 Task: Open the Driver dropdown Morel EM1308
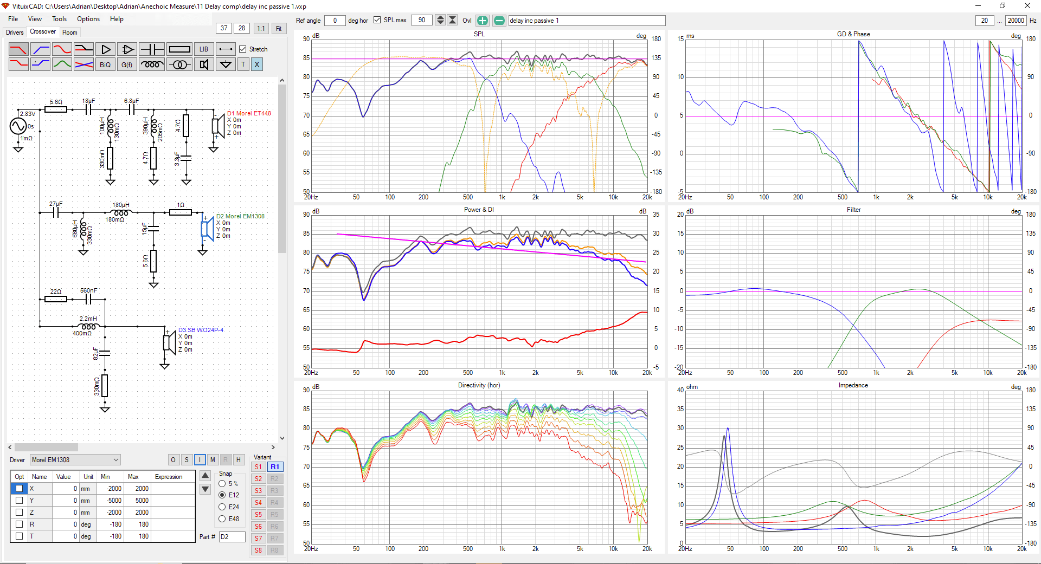click(x=75, y=460)
